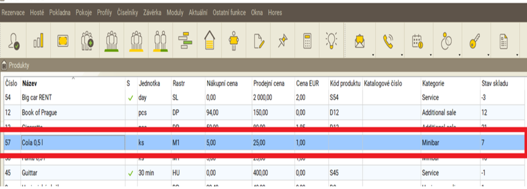Sort products by Název column header

pyautogui.click(x=30, y=84)
